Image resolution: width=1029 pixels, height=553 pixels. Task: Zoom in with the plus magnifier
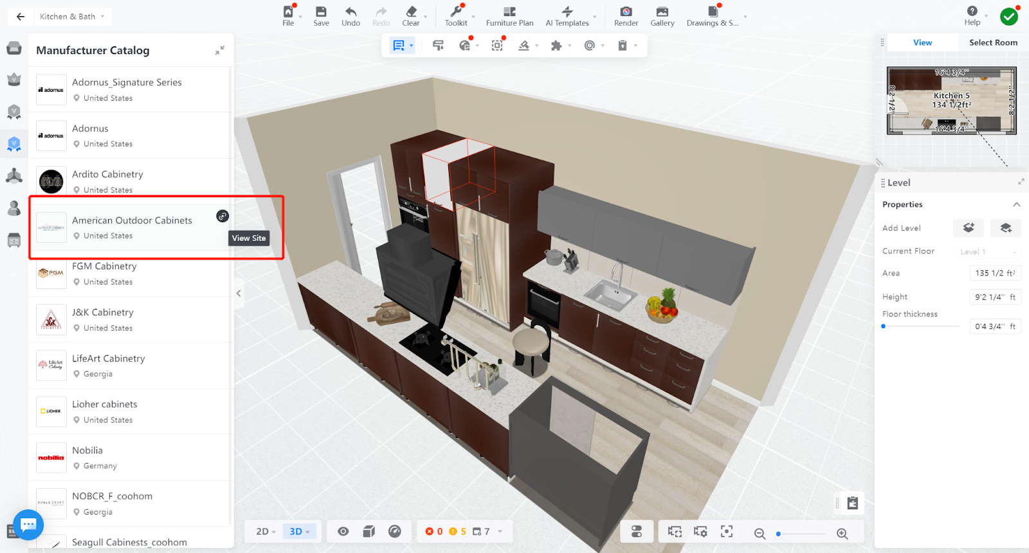click(x=842, y=534)
